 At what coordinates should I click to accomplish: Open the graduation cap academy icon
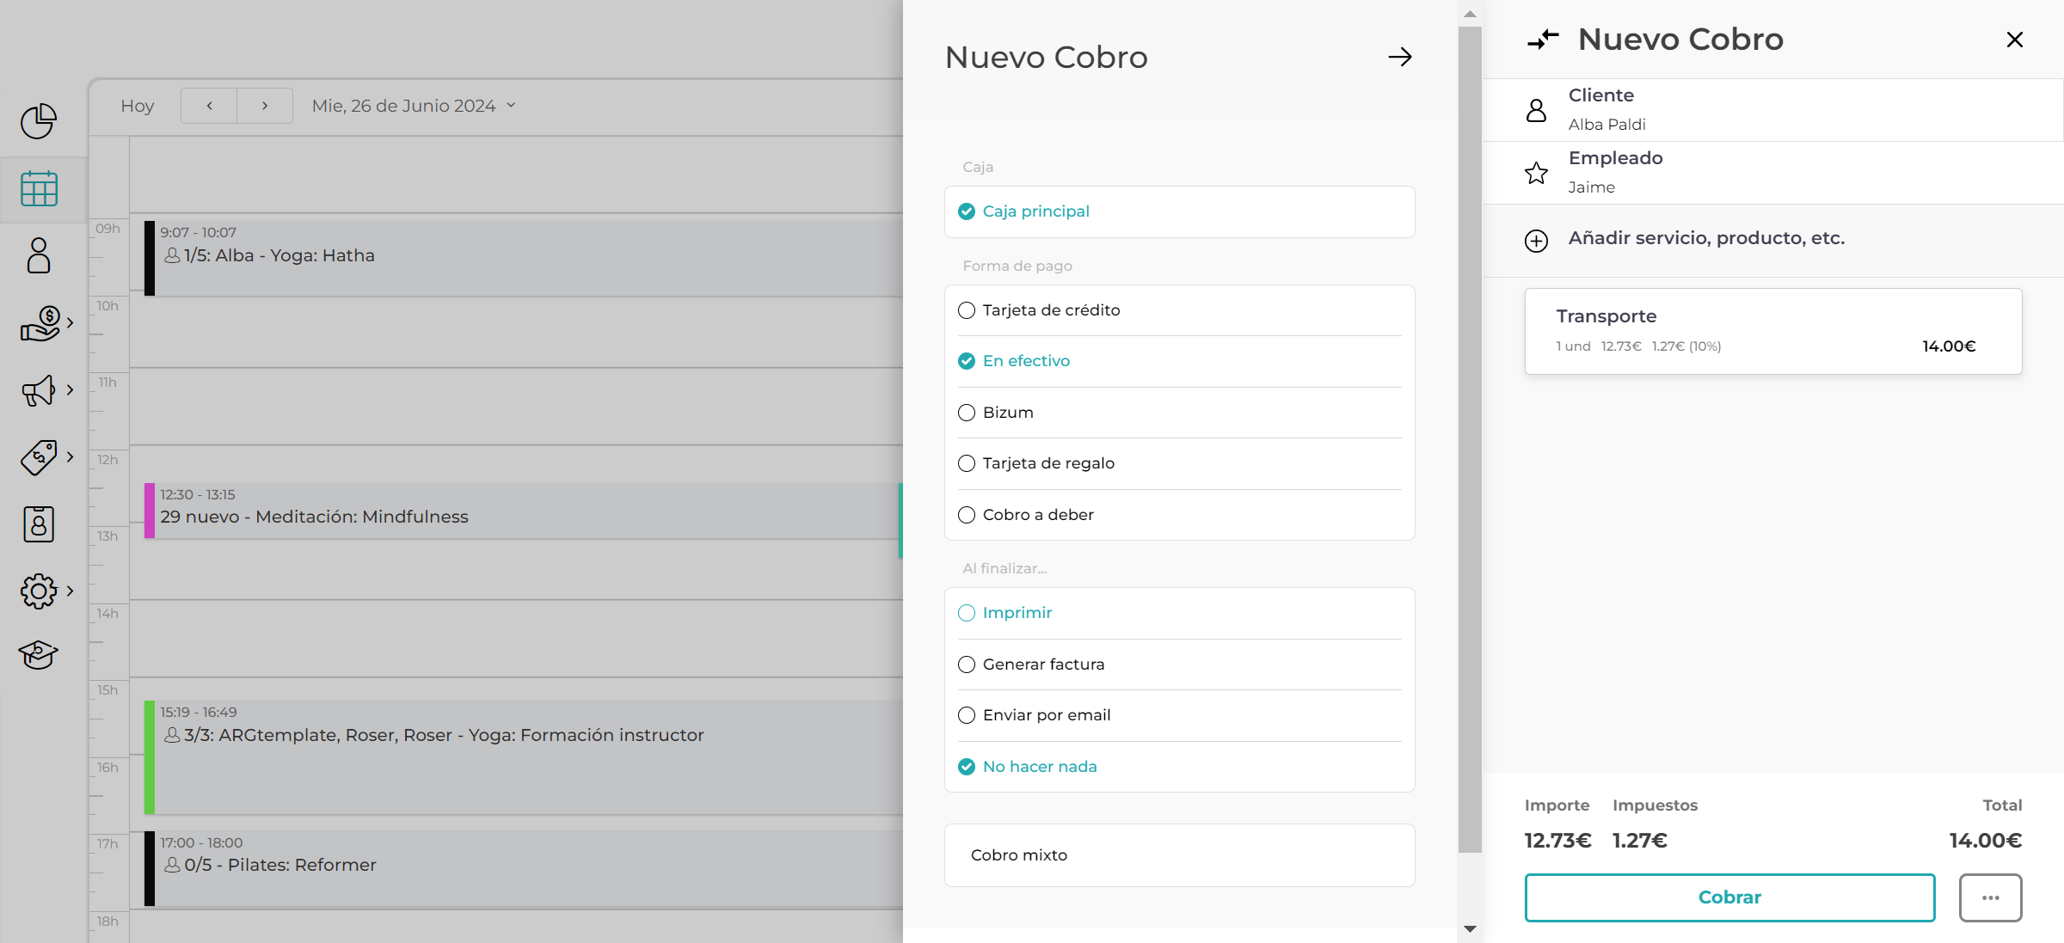tap(39, 655)
